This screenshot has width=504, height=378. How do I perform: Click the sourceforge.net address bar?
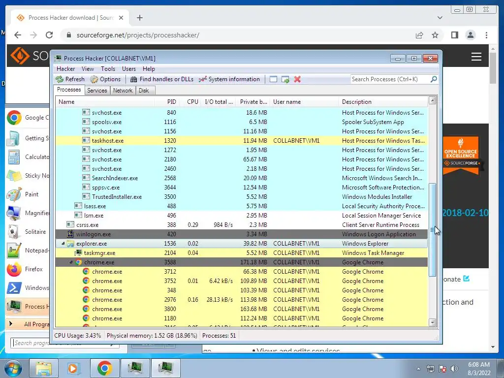(138, 35)
